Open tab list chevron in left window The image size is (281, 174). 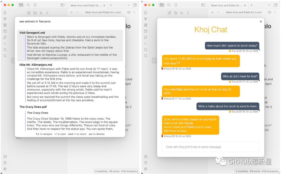(129, 5)
